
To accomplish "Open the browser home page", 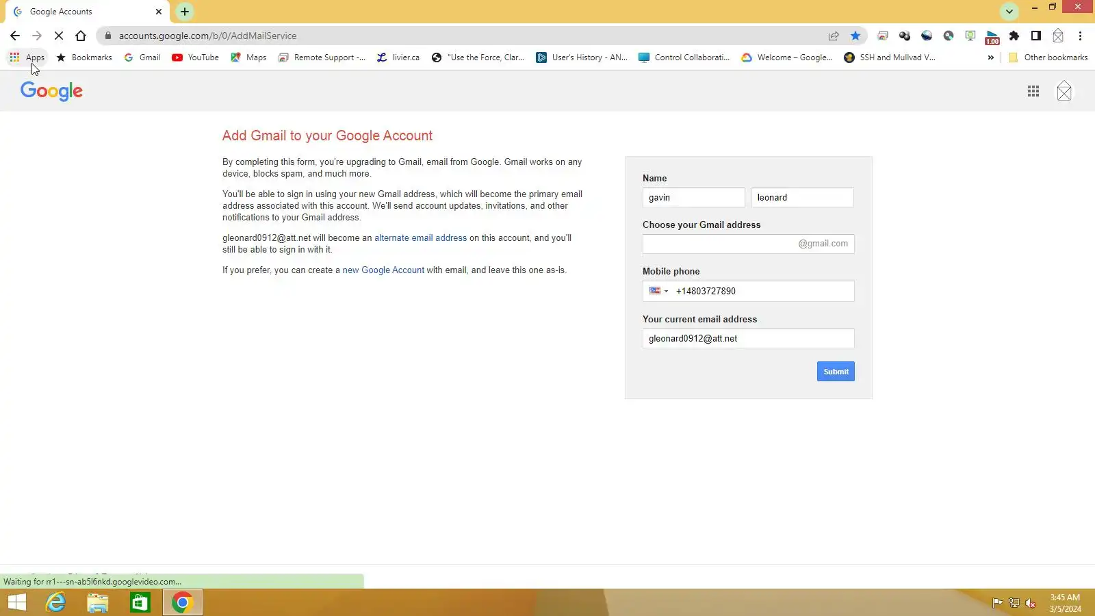I will pyautogui.click(x=81, y=36).
